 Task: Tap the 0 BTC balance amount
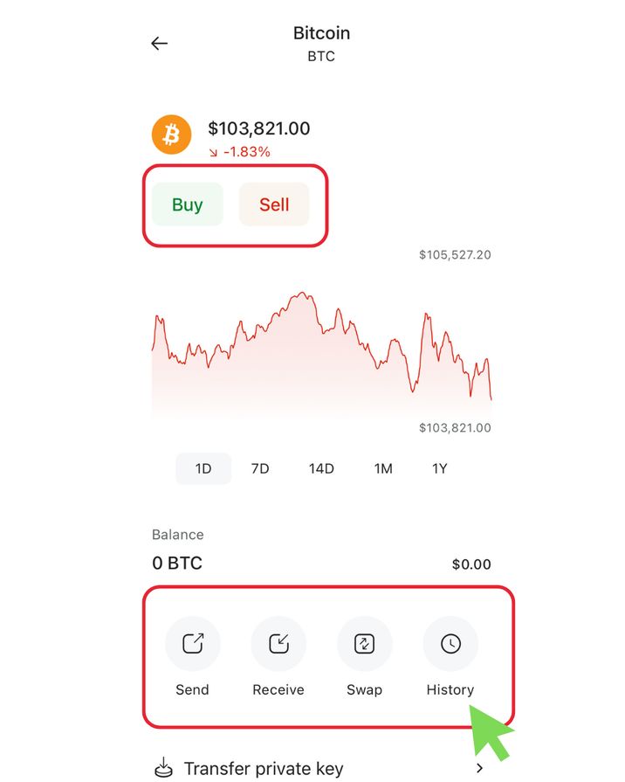click(177, 563)
